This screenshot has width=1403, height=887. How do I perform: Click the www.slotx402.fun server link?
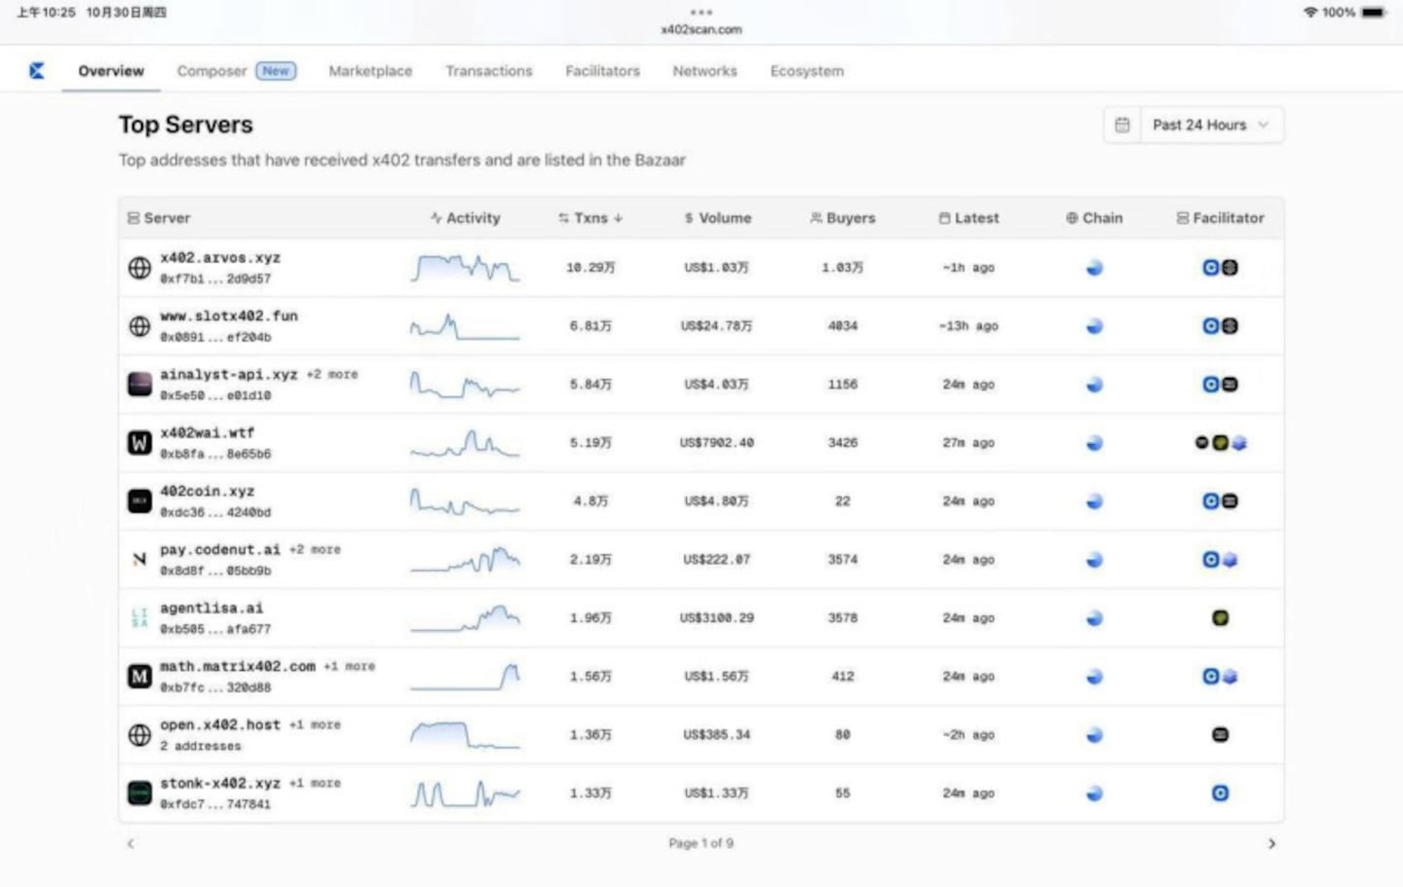click(229, 315)
